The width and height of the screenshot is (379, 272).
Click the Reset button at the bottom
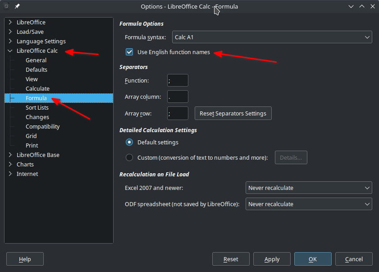point(231,259)
